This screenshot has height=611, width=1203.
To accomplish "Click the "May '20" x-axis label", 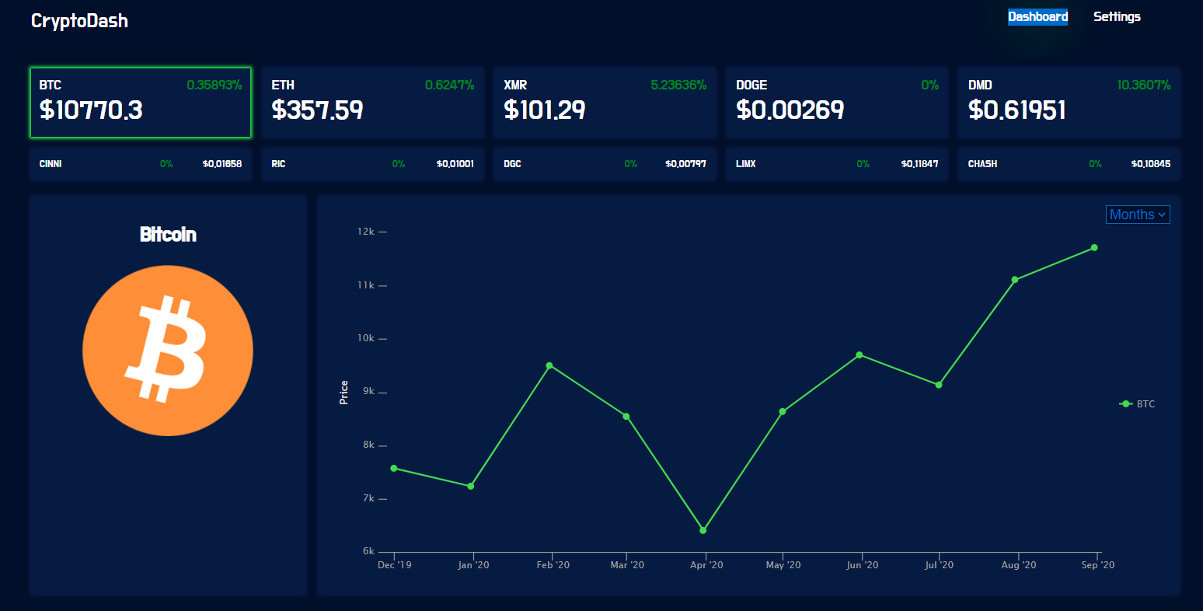I will pyautogui.click(x=783, y=565).
